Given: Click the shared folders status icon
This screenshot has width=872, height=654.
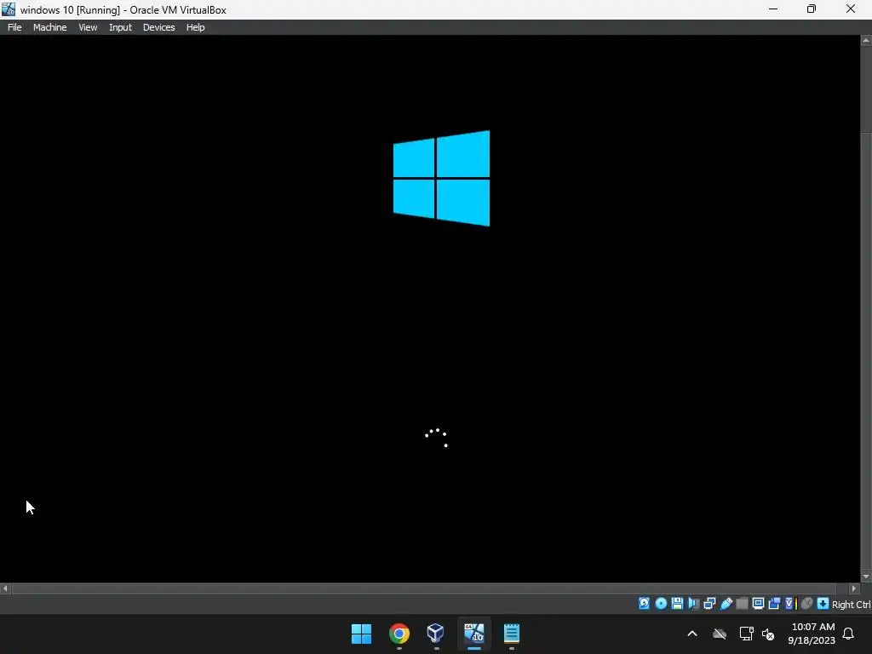Looking at the screenshot, I should click(742, 604).
